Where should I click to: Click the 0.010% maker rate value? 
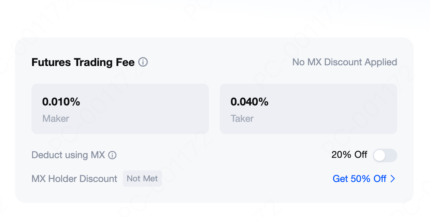61,102
